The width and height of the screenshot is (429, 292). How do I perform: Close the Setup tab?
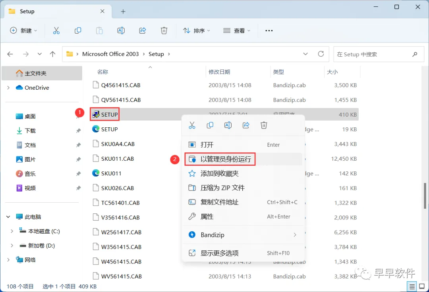tap(102, 11)
